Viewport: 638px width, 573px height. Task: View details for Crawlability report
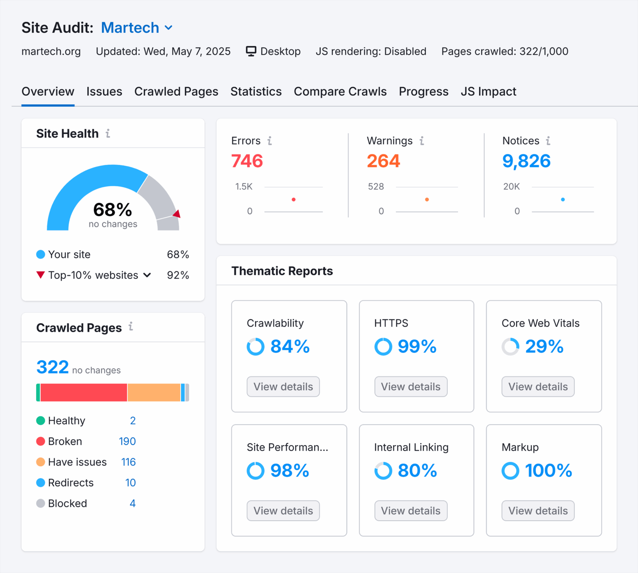click(283, 386)
